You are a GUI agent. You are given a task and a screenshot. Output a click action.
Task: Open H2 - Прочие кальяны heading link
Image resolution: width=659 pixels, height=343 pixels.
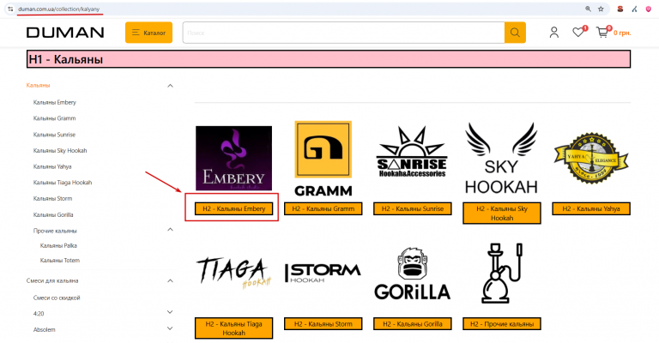coord(502,323)
